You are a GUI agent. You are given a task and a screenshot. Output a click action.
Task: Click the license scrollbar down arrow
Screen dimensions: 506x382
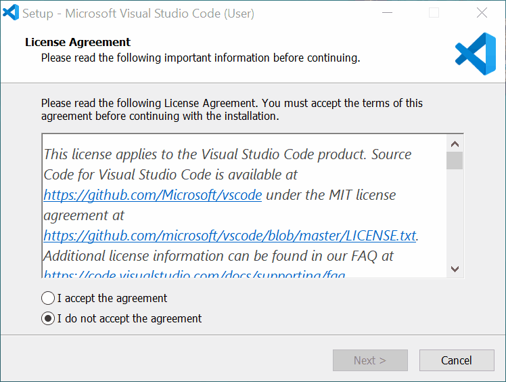tap(455, 269)
